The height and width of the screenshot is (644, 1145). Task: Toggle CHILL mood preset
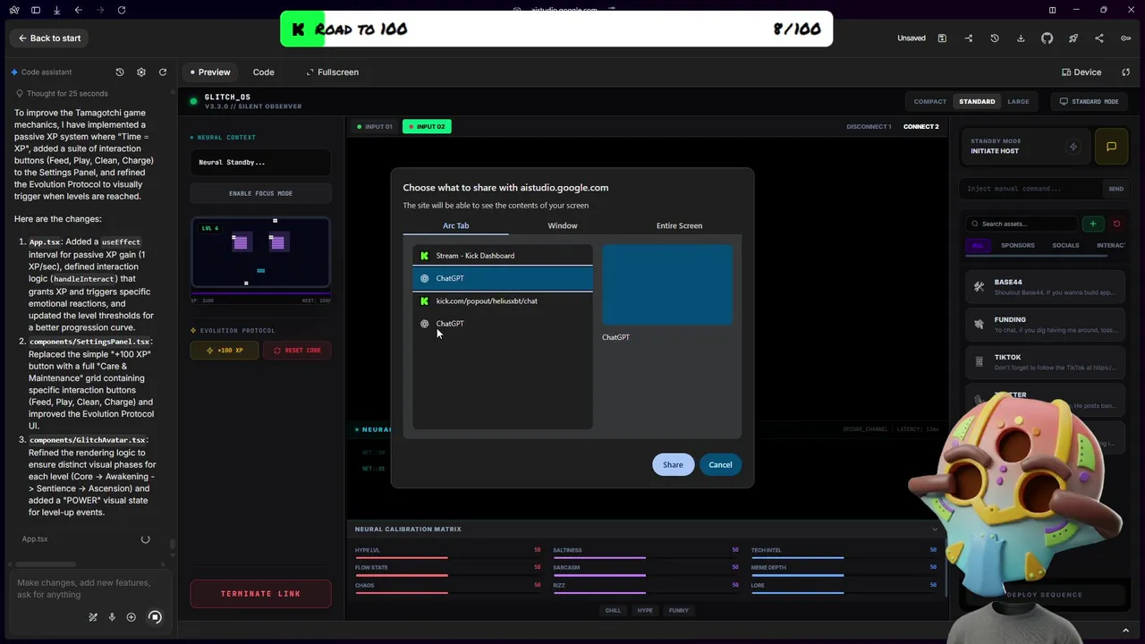[613, 610]
